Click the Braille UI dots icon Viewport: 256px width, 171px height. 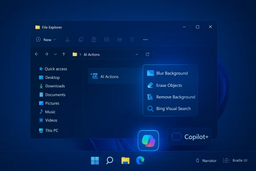click(226, 160)
